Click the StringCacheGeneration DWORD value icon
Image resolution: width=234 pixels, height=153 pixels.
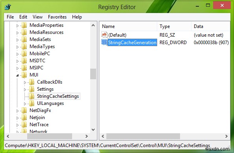104,42
